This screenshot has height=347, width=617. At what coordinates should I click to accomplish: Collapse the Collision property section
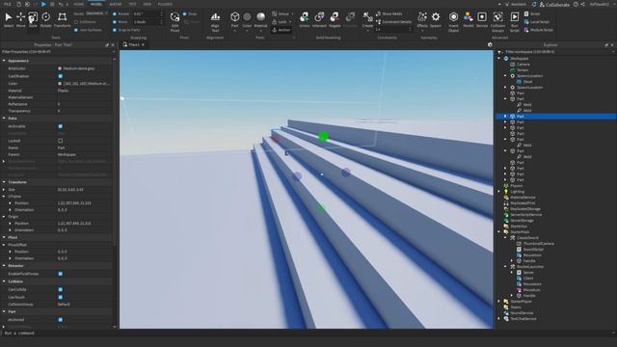point(4,281)
